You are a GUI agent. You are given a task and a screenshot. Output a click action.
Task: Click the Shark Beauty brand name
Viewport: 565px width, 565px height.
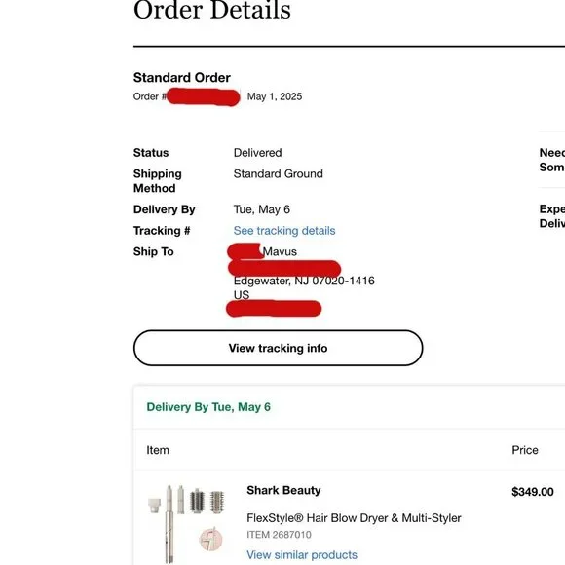(283, 490)
